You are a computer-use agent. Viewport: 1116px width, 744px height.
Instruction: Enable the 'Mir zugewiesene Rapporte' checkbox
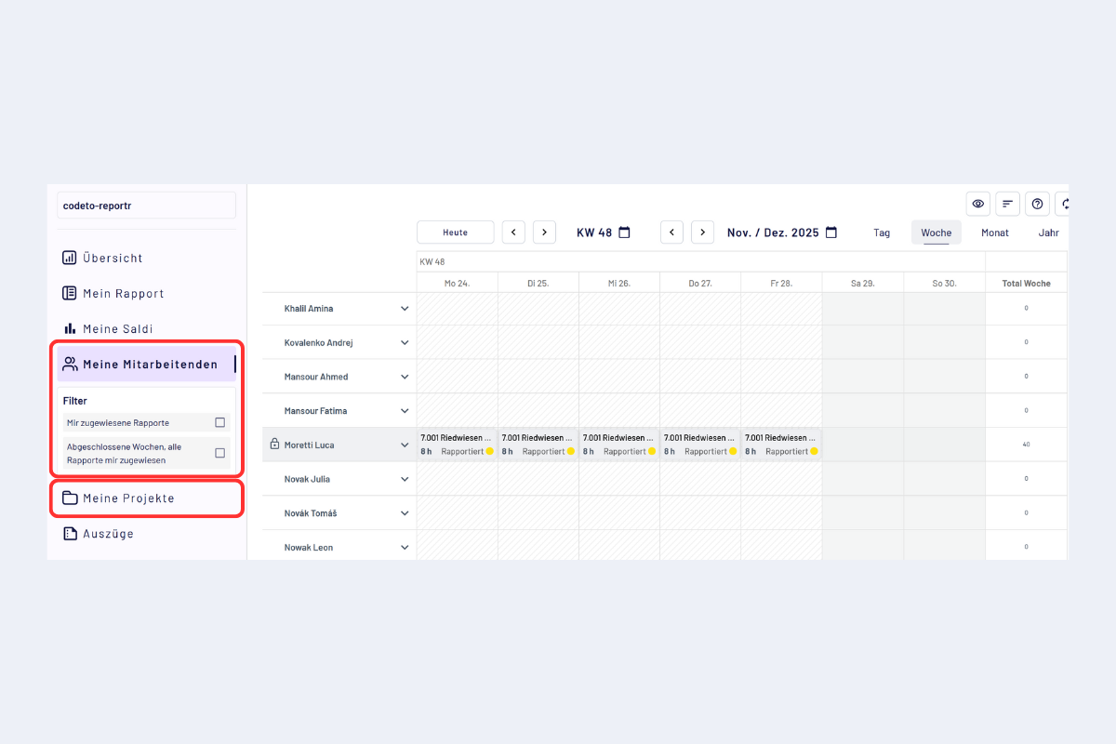pos(219,422)
